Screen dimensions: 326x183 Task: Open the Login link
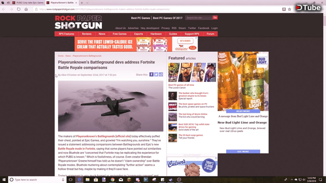pyautogui.click(x=214, y=28)
